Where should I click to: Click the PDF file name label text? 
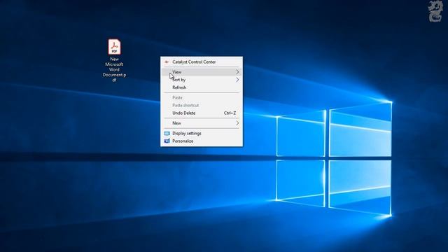[x=114, y=69]
